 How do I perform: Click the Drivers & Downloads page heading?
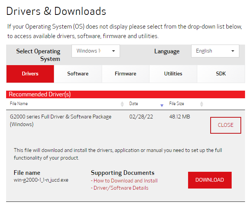tap(56, 11)
